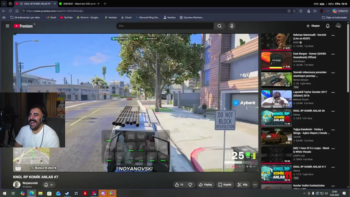Open the YouTube bookmark
Viewport: 350px width, 197px height.
pos(66,18)
